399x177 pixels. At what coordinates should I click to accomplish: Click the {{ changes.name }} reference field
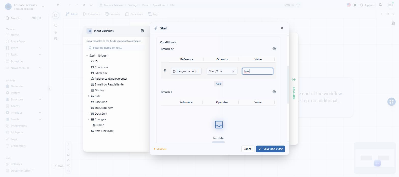click(x=186, y=71)
